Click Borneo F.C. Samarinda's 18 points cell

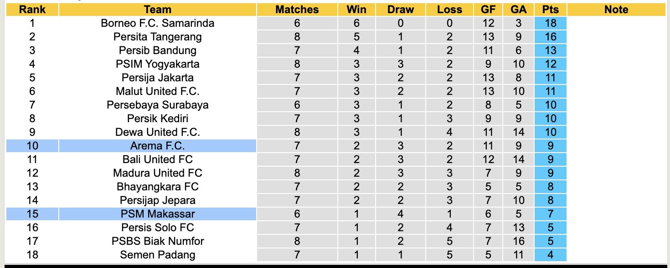(x=550, y=23)
